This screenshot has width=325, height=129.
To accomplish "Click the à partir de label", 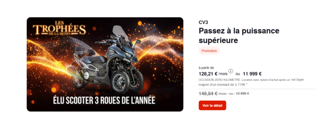I will coord(206,68).
